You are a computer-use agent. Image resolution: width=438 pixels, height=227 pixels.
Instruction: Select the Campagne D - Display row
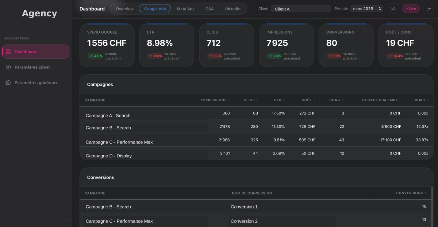(x=257, y=153)
